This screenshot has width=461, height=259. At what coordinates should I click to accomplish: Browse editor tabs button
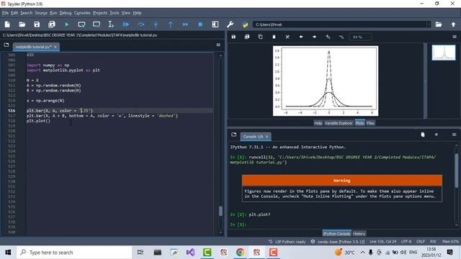[6, 45]
